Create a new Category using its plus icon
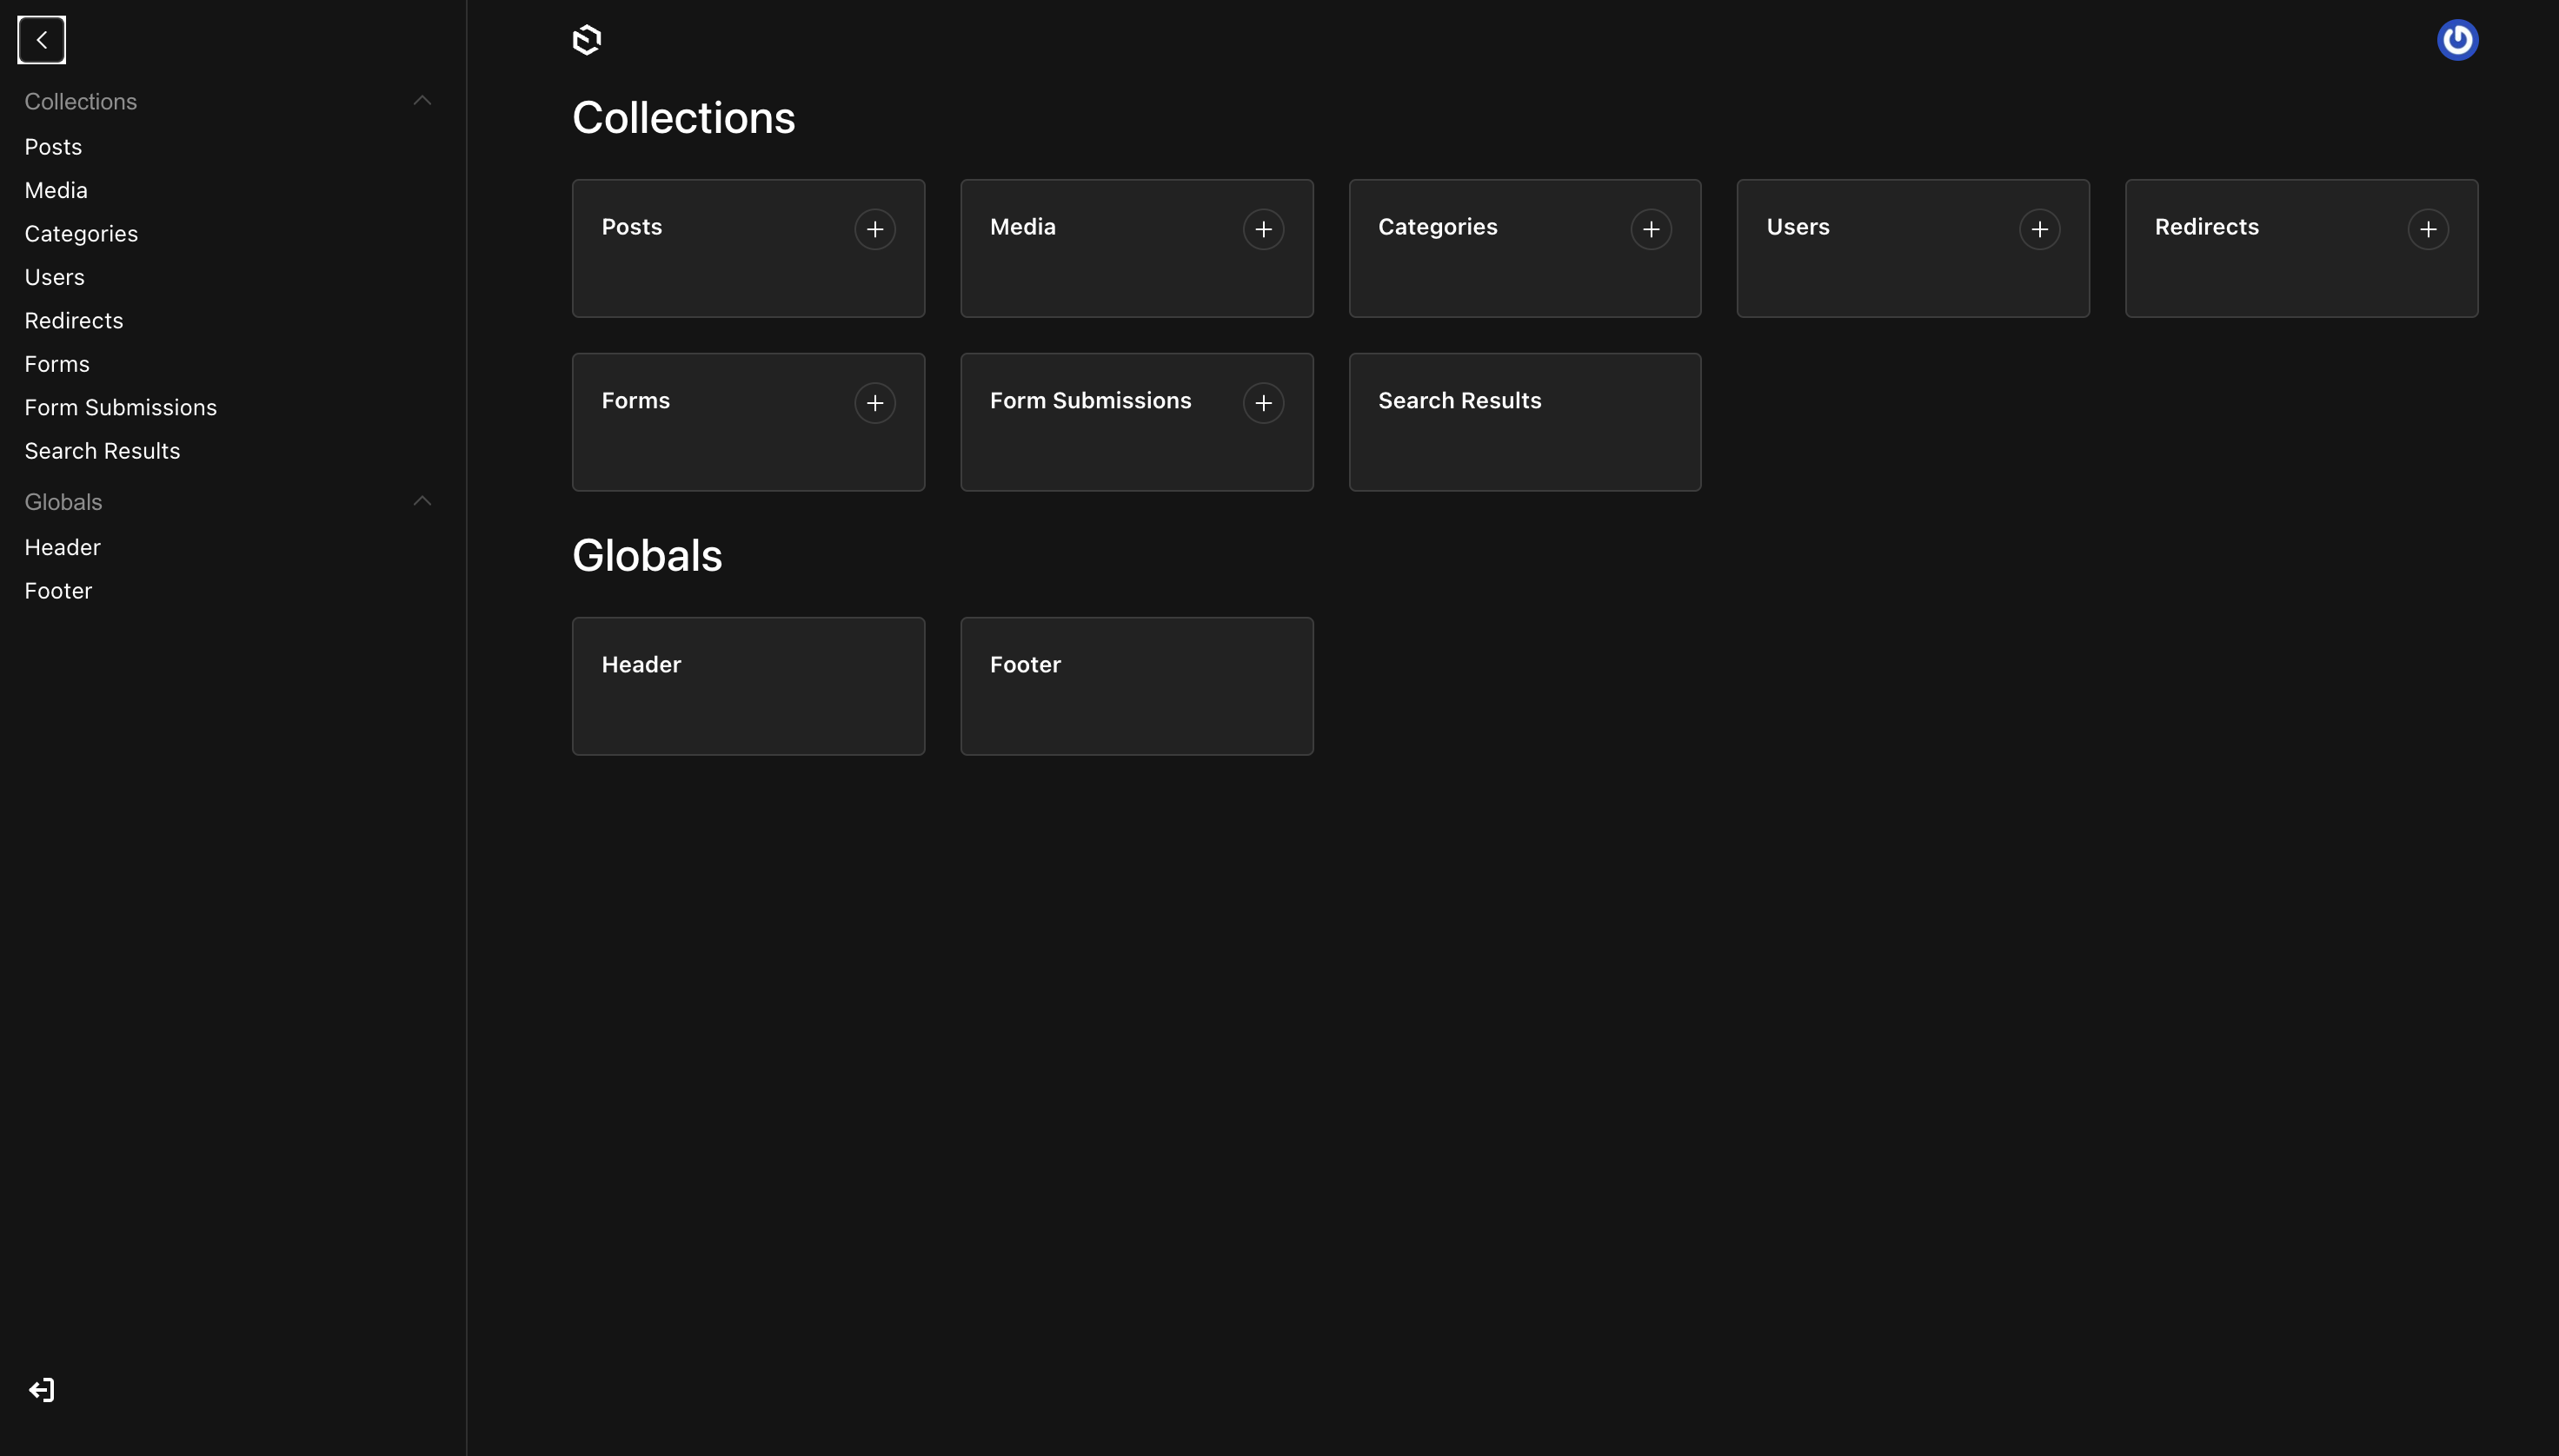2559x1456 pixels. click(x=1651, y=228)
